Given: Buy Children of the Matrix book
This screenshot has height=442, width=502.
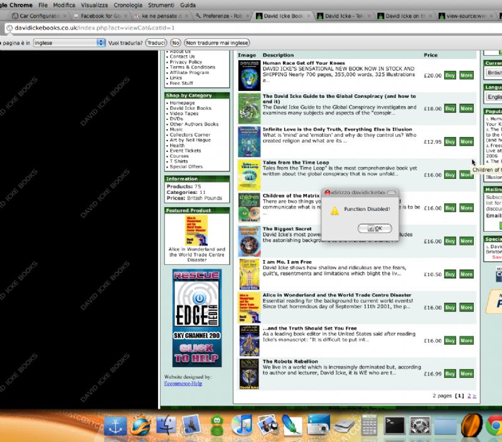Looking at the screenshot, I should [x=450, y=208].
